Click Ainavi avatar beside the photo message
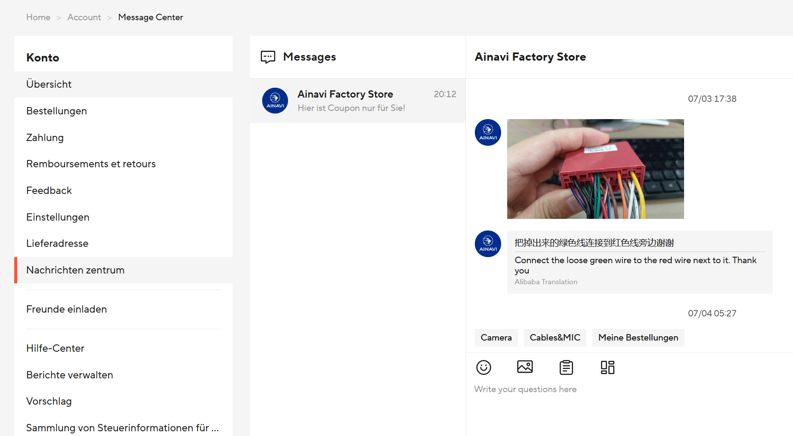The image size is (793, 436). [x=488, y=132]
